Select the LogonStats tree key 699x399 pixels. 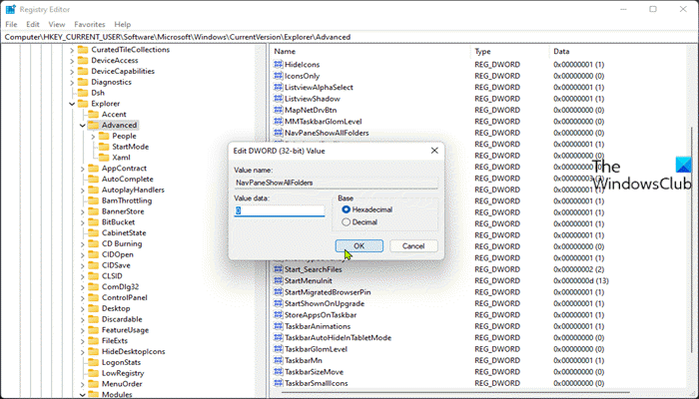point(121,362)
